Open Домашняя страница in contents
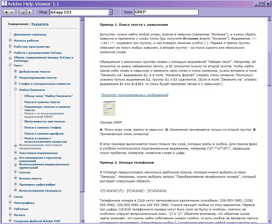The width and height of the screenshot is (272, 224). 30,35
